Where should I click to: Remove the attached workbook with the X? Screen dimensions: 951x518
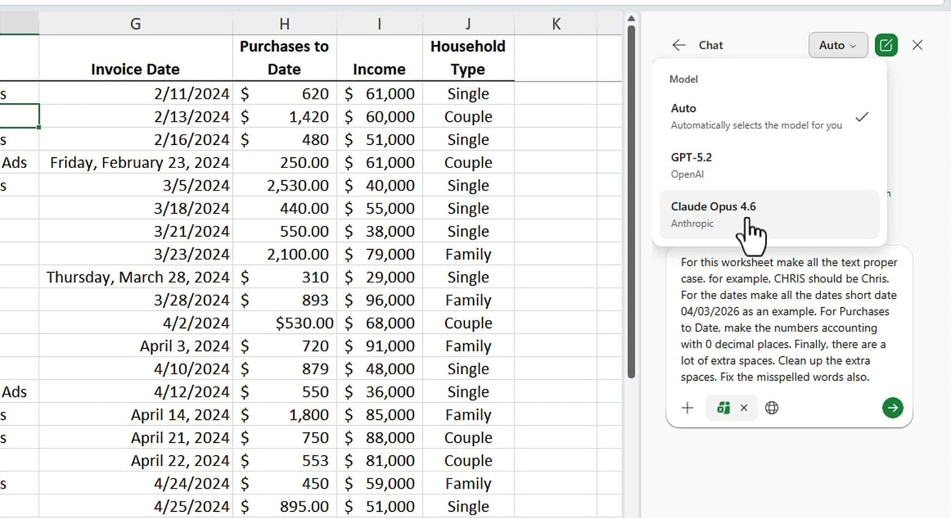pyautogui.click(x=744, y=408)
